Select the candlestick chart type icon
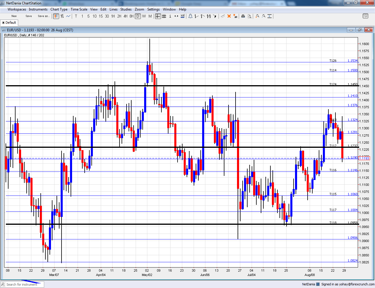This screenshot has height=288, width=375. tap(56, 16)
